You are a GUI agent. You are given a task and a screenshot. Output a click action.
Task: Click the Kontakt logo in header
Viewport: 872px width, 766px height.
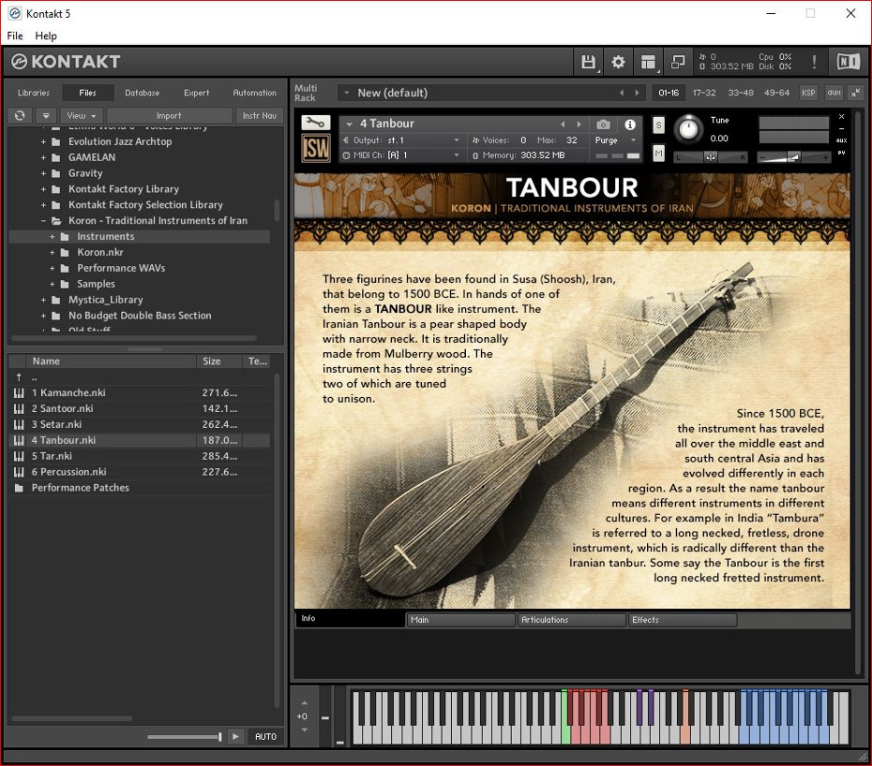tap(66, 62)
